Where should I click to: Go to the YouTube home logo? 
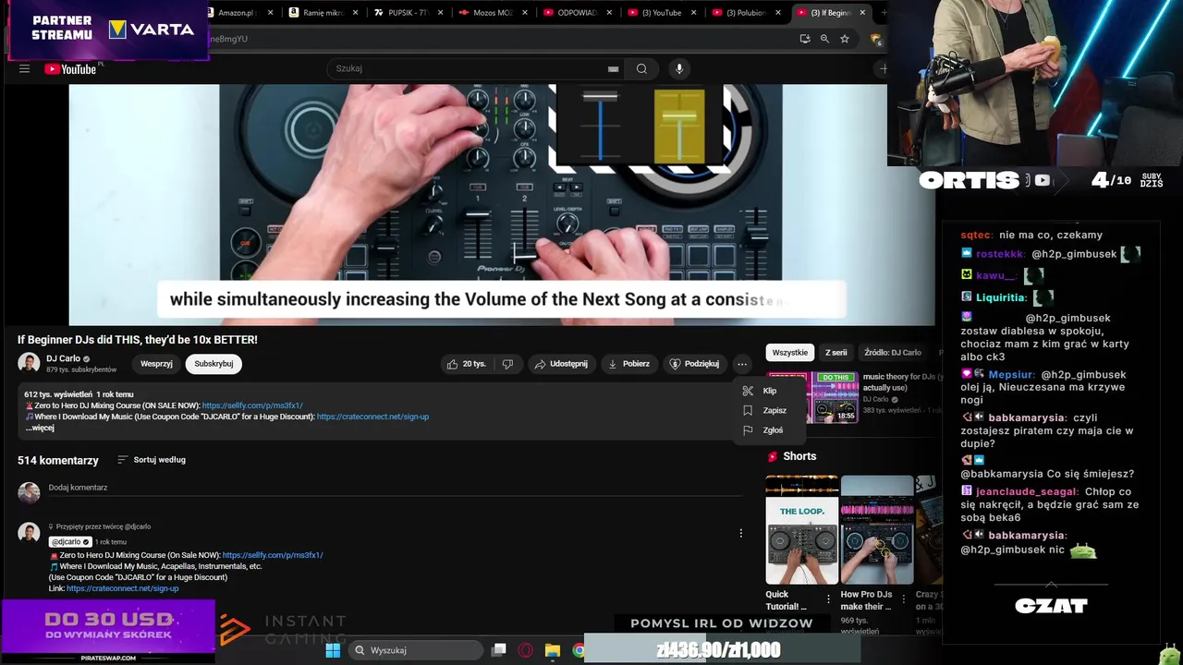(72, 68)
